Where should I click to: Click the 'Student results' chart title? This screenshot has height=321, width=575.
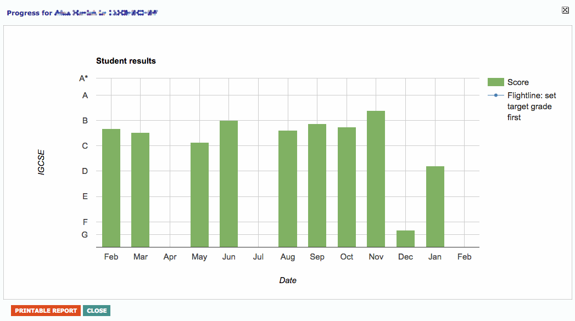126,61
